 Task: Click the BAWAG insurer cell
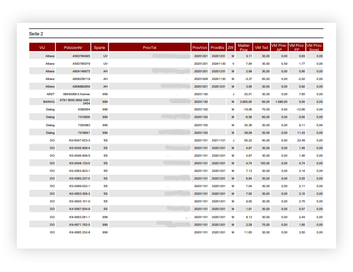point(49,102)
